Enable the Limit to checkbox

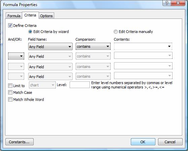10,86
